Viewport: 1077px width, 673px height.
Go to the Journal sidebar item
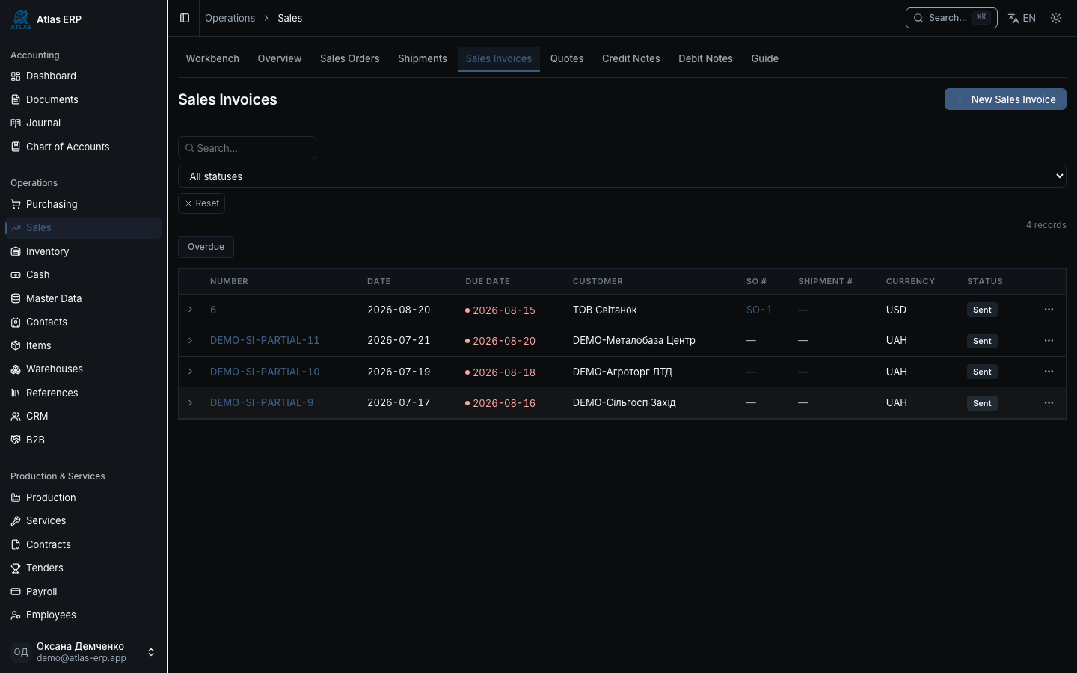coord(83,123)
